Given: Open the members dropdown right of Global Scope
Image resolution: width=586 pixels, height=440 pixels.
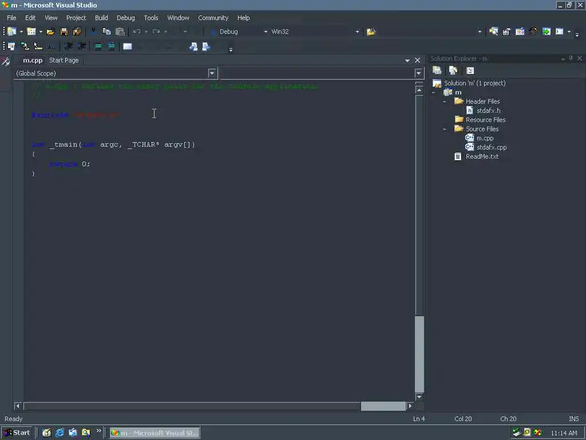Looking at the screenshot, I should point(418,73).
